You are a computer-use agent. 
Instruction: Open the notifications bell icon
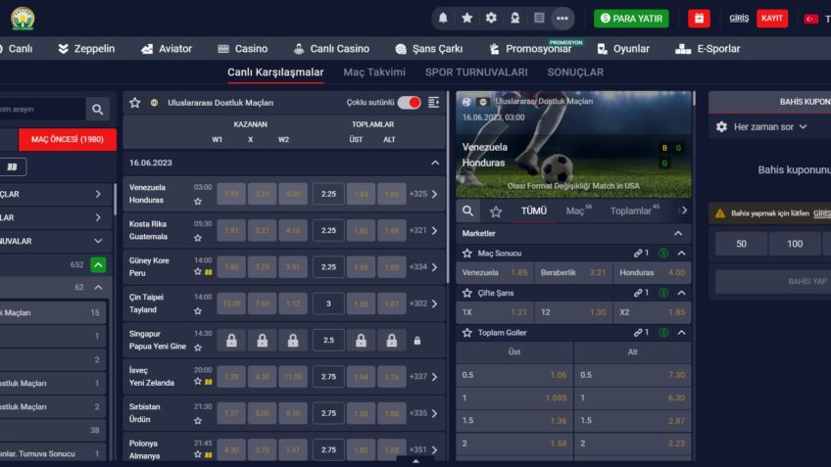tap(443, 18)
